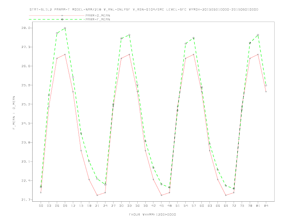Click y-axis tick label 28.0

click(26, 28)
